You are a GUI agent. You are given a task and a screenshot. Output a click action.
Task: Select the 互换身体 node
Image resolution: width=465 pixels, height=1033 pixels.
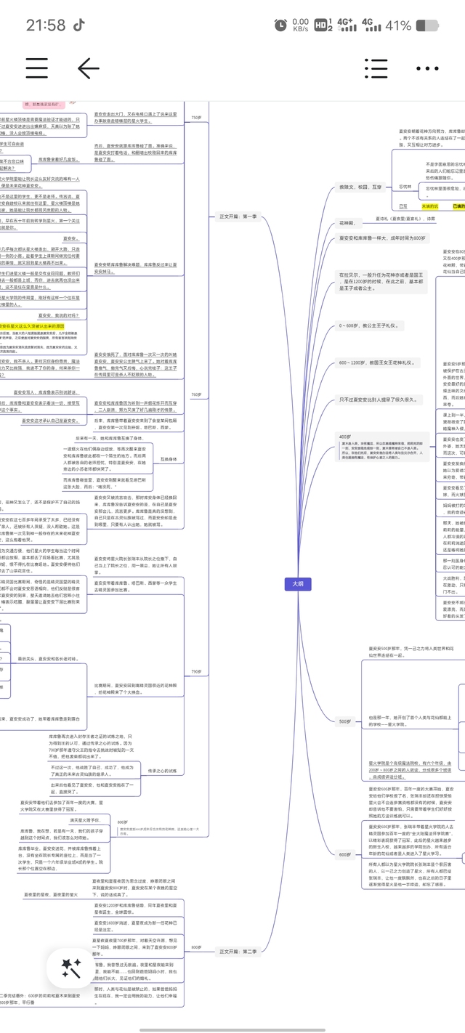(x=169, y=459)
